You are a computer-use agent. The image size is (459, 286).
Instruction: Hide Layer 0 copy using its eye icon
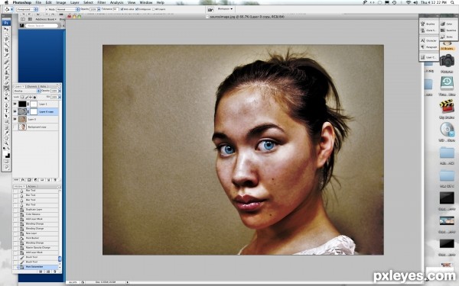point(15,111)
